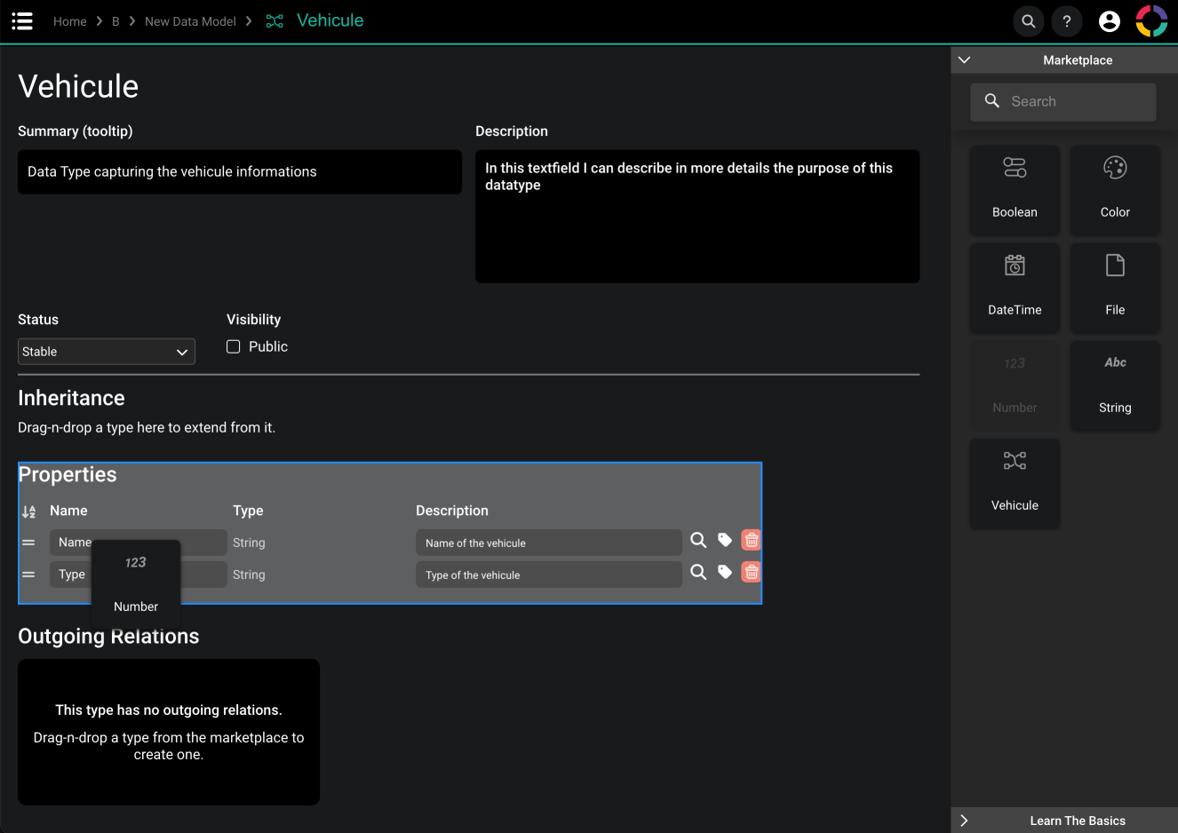Click the sort properties icon beside Name header
The image size is (1178, 833).
[29, 512]
